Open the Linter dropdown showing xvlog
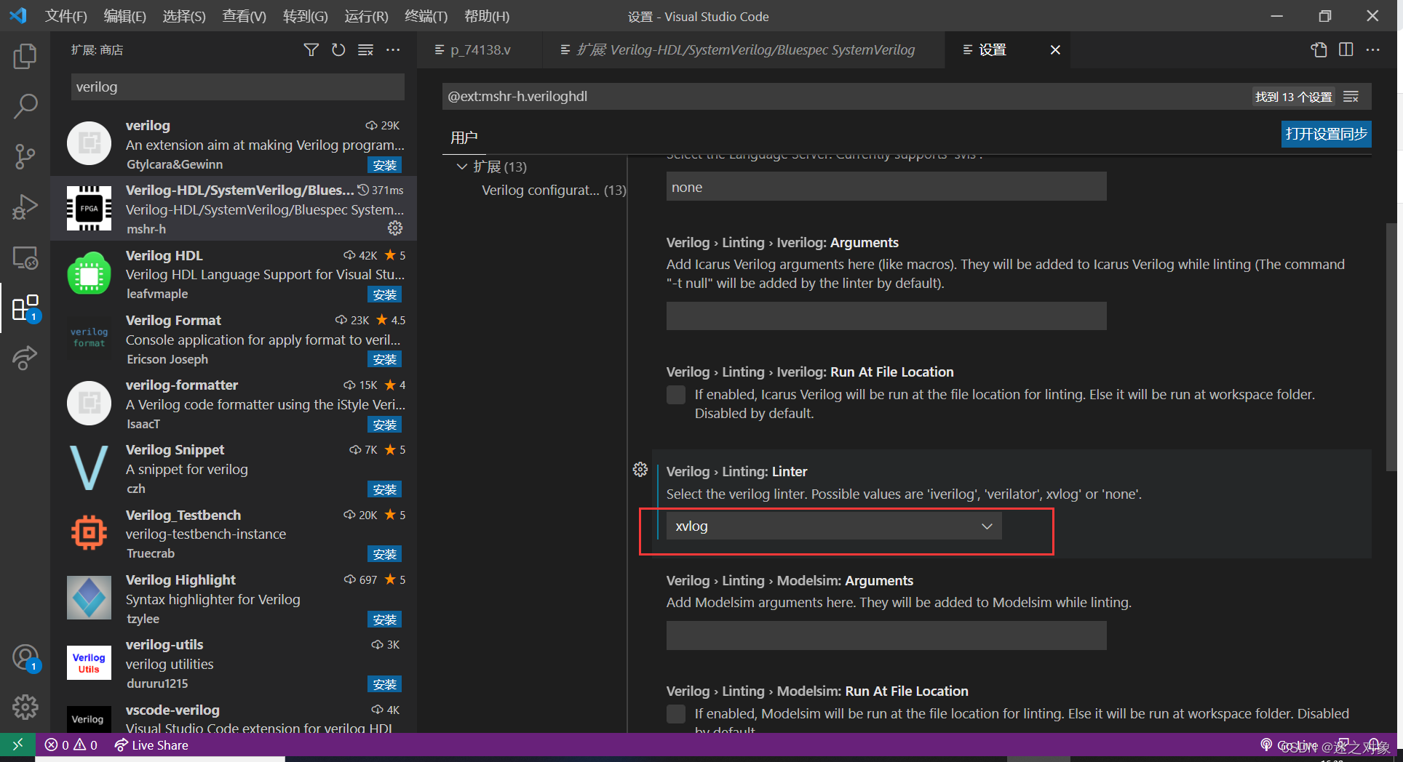 [834, 526]
